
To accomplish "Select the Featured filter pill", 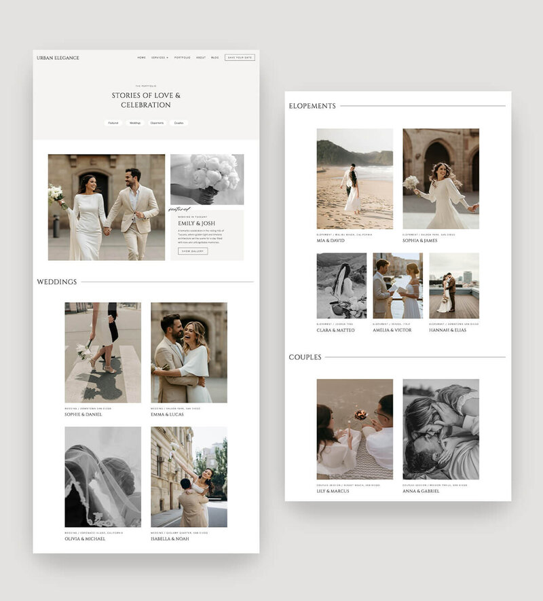I will pyautogui.click(x=113, y=123).
